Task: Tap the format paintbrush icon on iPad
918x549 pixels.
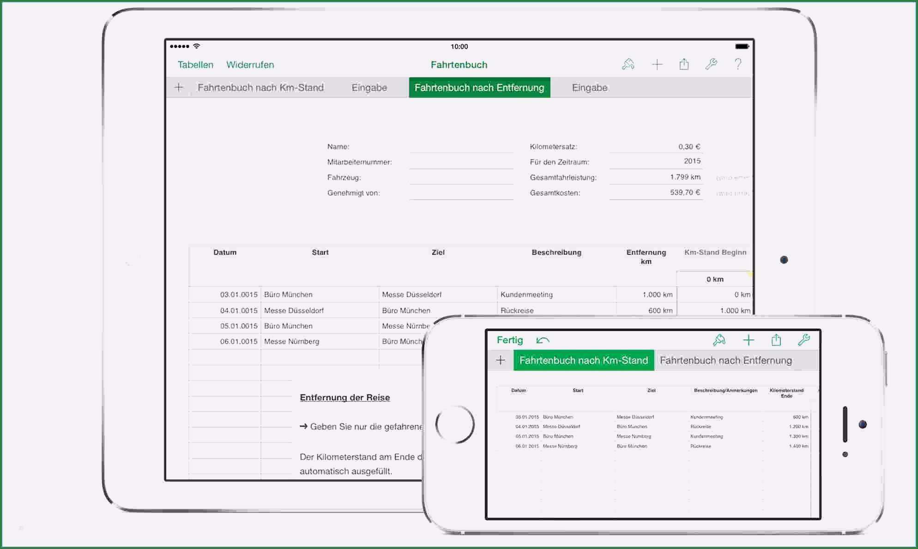Action: tap(628, 65)
